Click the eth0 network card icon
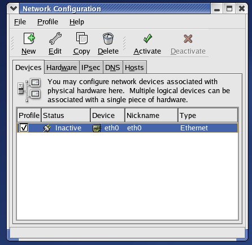 click(97, 128)
